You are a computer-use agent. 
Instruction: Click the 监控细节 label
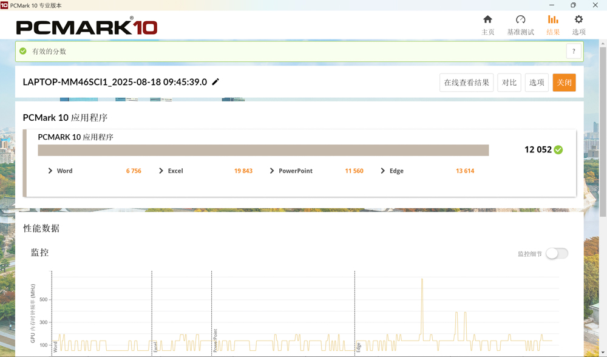coord(530,254)
